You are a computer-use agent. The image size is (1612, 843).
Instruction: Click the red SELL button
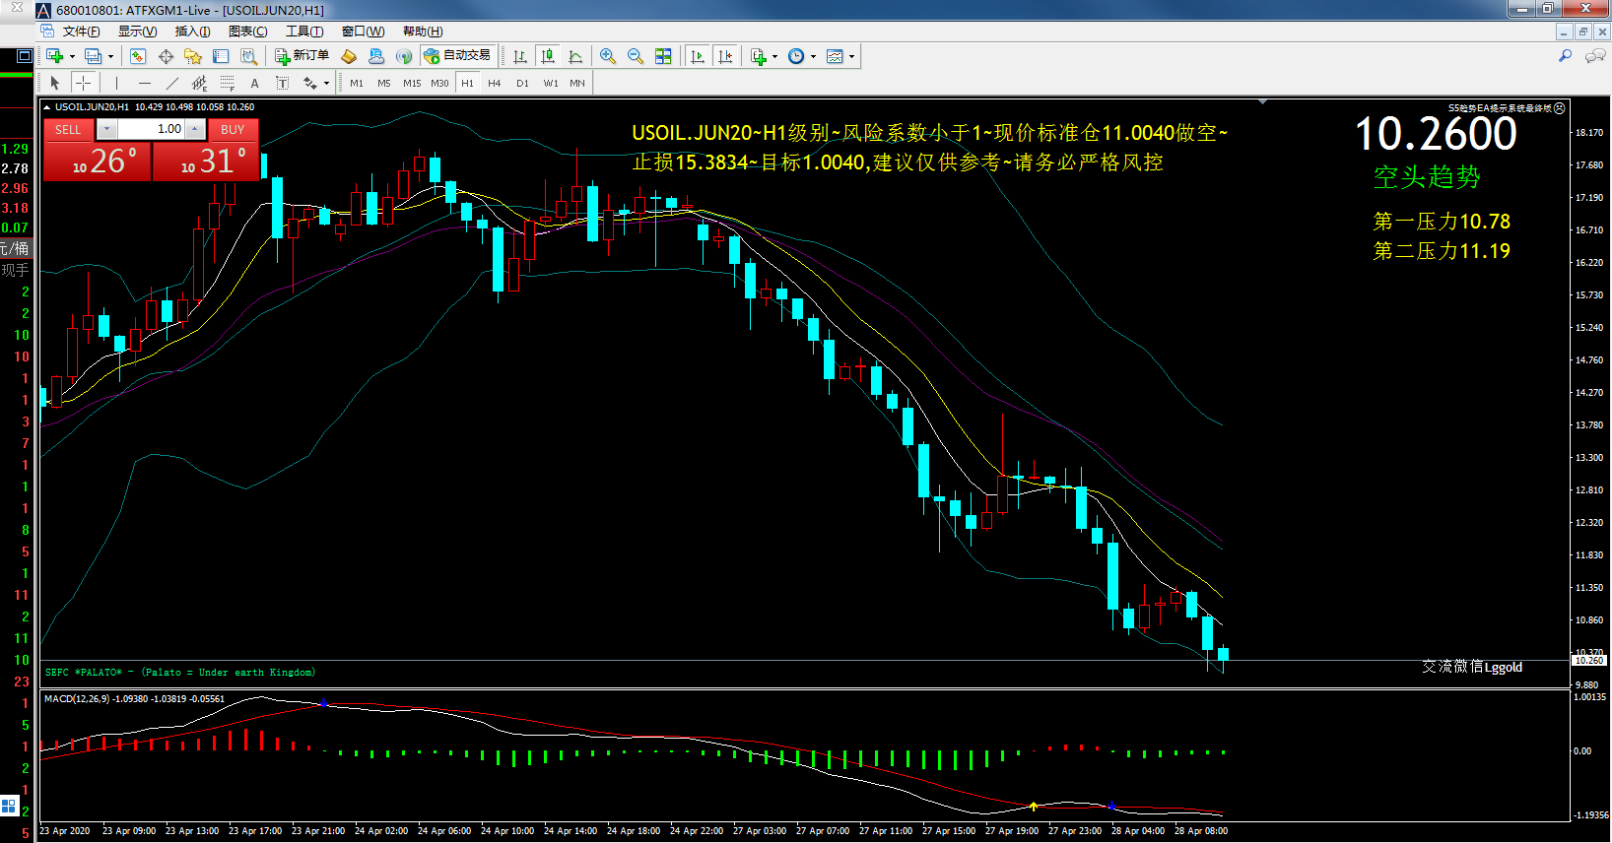68,129
